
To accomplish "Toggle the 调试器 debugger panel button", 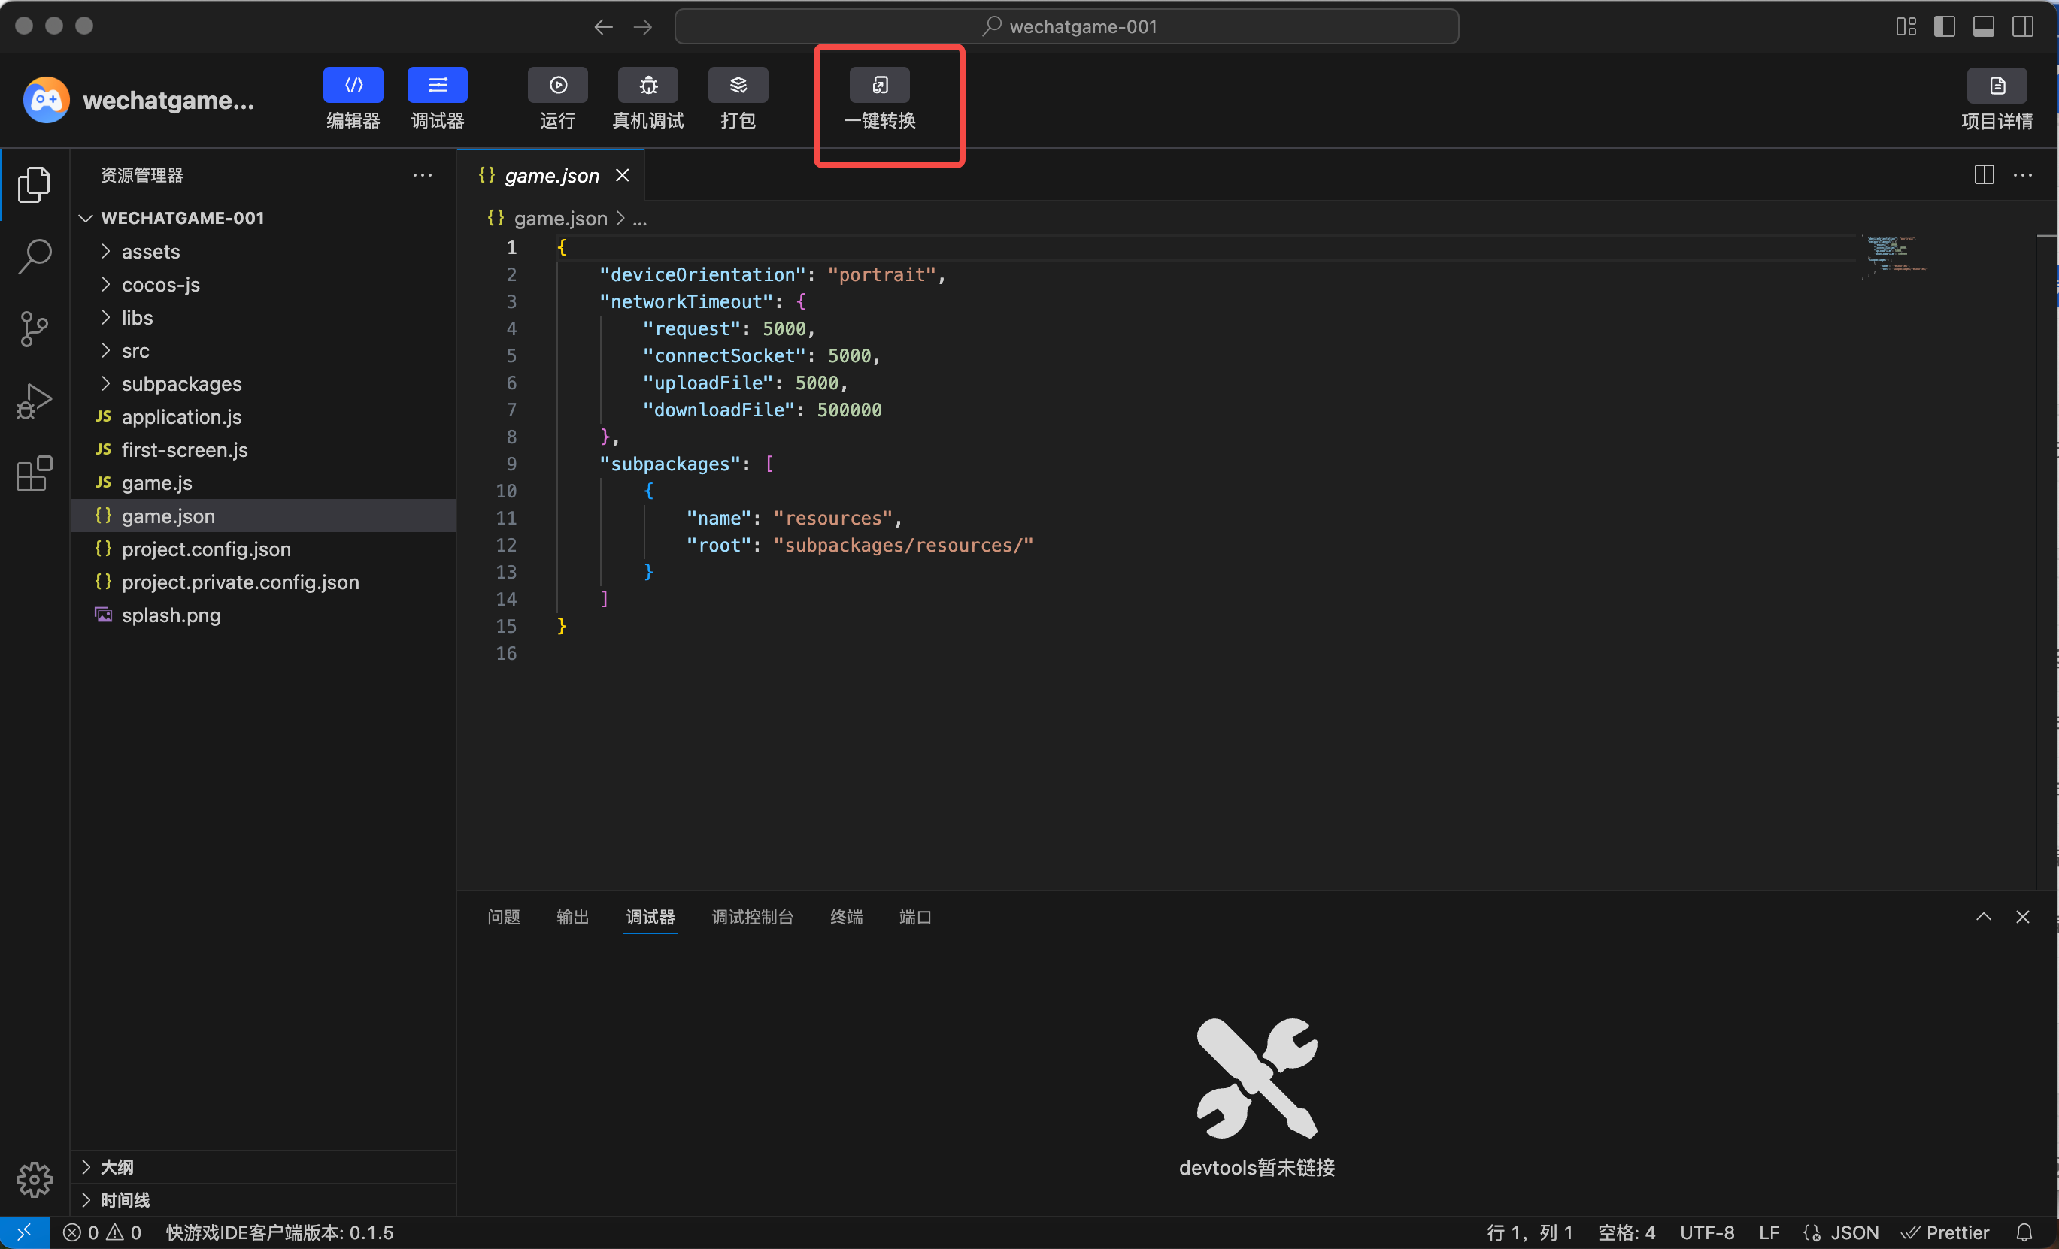I will [x=437, y=85].
